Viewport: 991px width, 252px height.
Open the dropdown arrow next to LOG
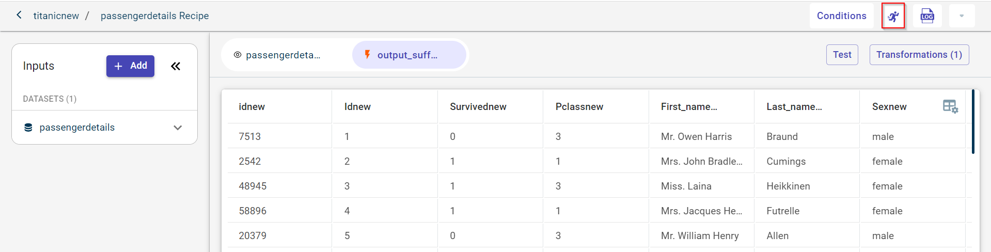pyautogui.click(x=961, y=16)
